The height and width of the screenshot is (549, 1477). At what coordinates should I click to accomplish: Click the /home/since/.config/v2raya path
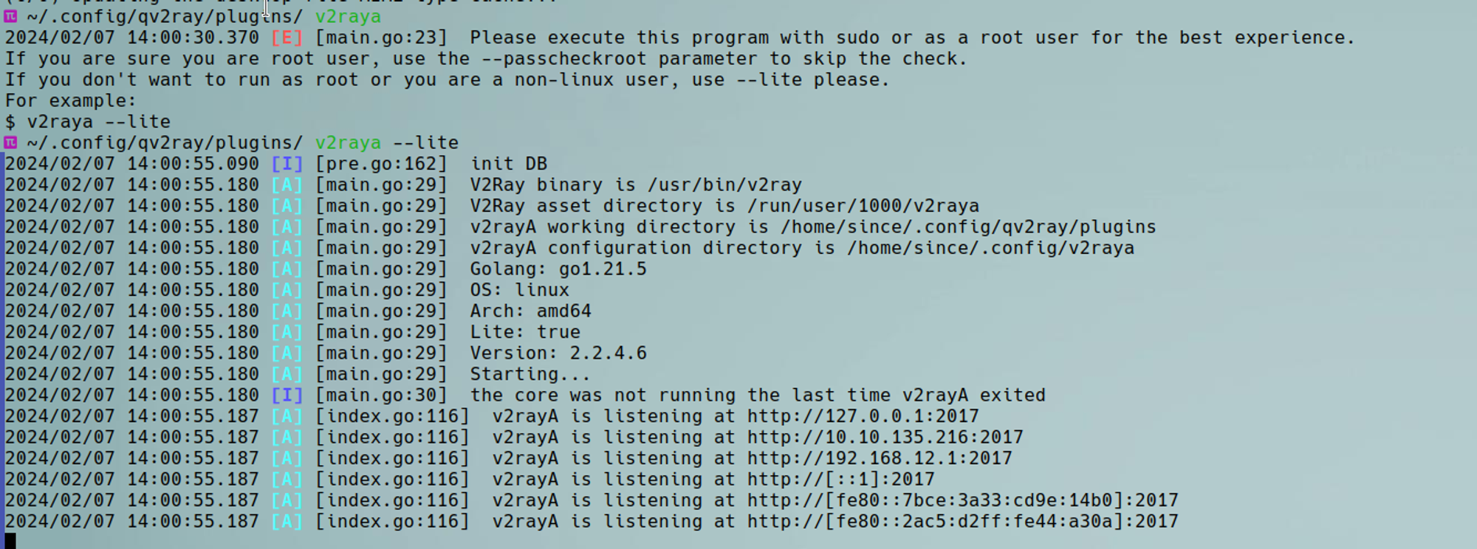pos(990,248)
